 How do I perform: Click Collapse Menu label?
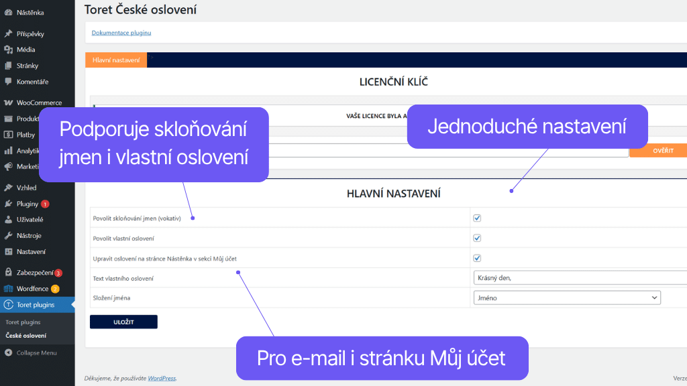tap(37, 352)
